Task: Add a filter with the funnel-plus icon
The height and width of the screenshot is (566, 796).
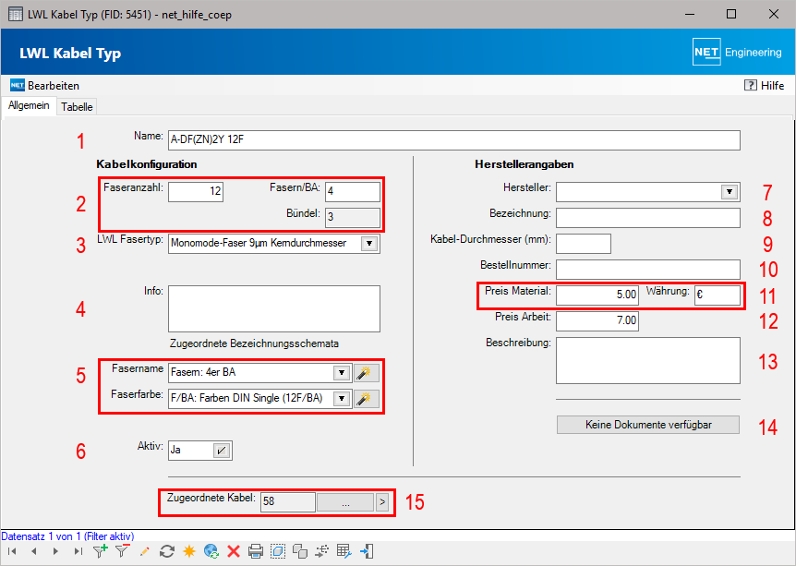Action: click(x=100, y=551)
